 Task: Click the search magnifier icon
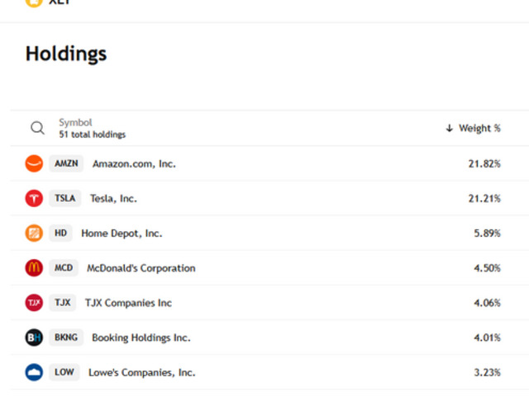[x=37, y=128]
